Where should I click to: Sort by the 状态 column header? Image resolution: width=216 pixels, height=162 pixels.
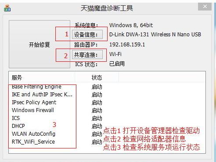97,77
